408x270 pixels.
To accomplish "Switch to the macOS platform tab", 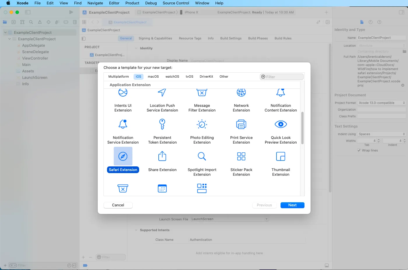I will (153, 76).
